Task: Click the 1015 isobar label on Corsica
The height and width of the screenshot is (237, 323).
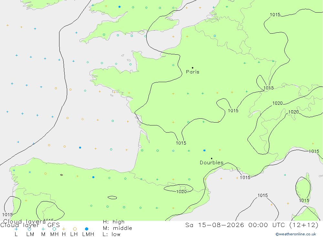Action: click(304, 200)
